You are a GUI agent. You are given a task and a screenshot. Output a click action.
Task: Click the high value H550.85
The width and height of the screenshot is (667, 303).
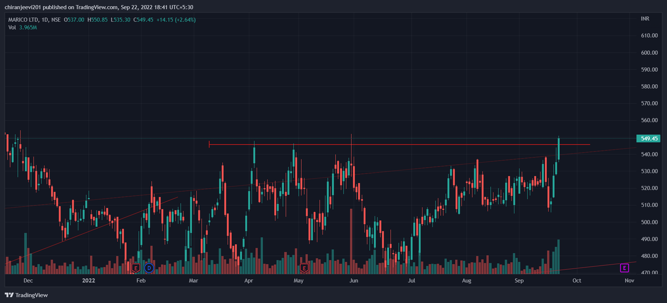(x=98, y=20)
